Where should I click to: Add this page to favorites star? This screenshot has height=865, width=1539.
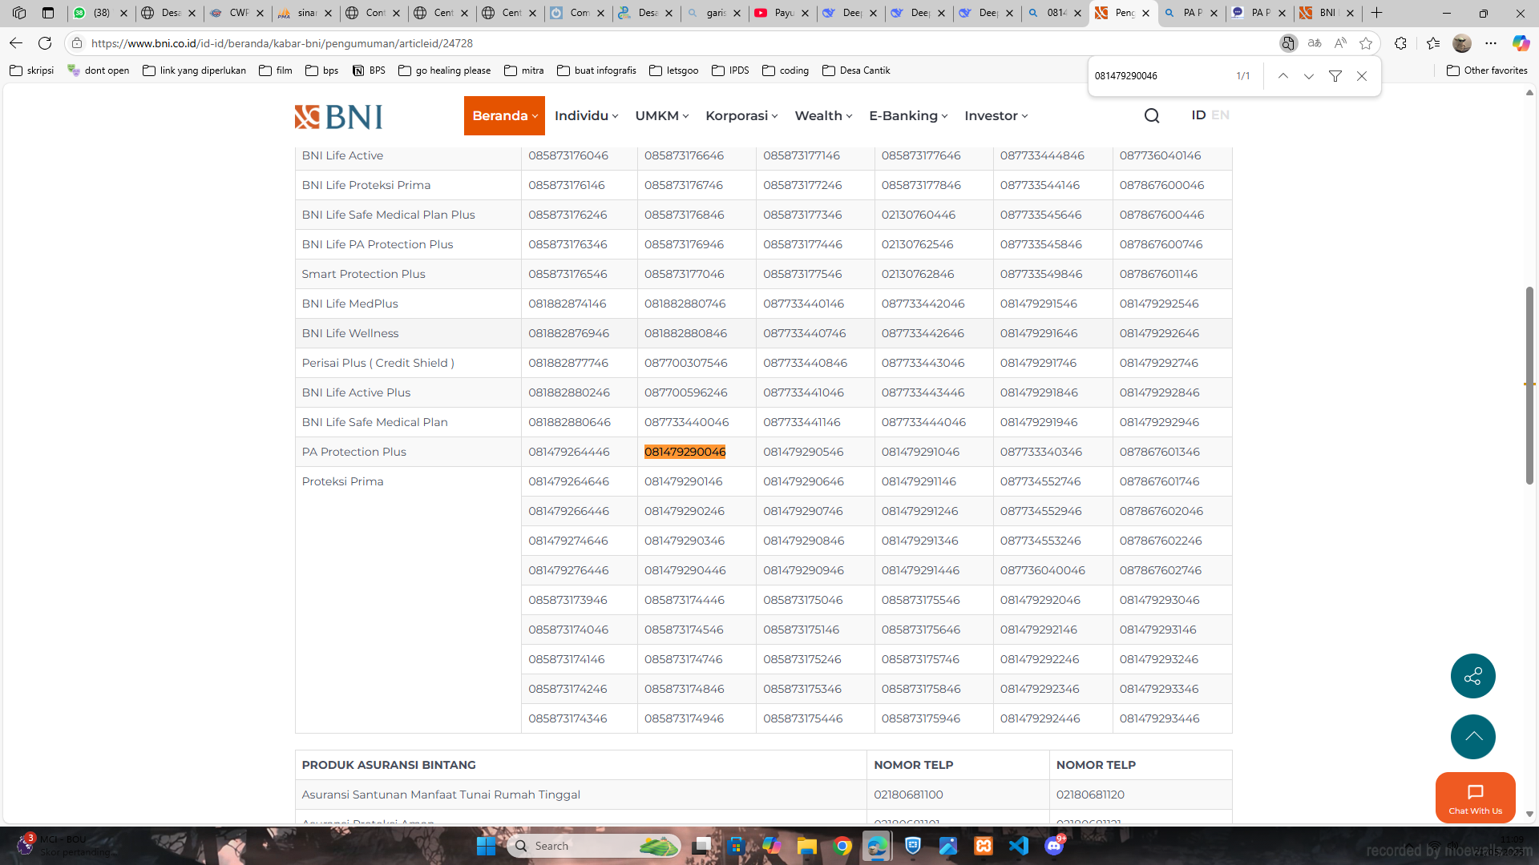(1366, 43)
